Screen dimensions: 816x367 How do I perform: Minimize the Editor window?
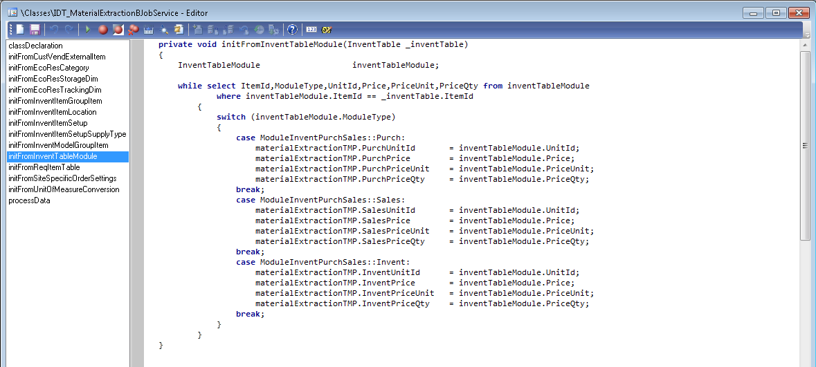pyautogui.click(x=753, y=13)
